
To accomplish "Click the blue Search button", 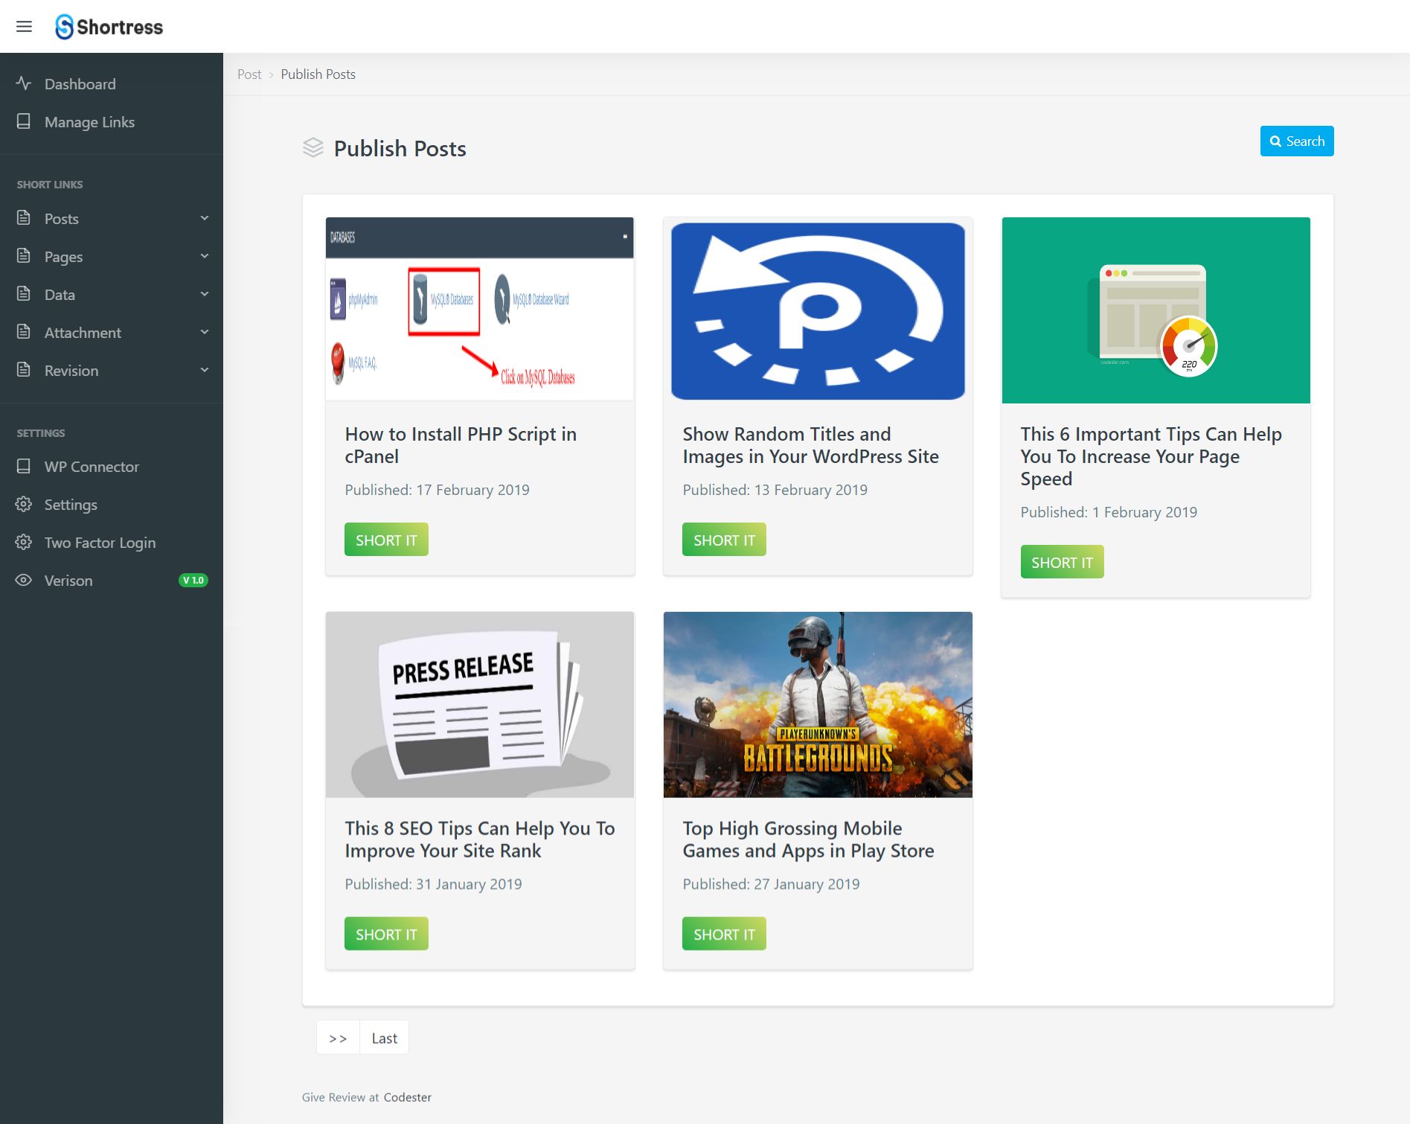I will (x=1297, y=141).
